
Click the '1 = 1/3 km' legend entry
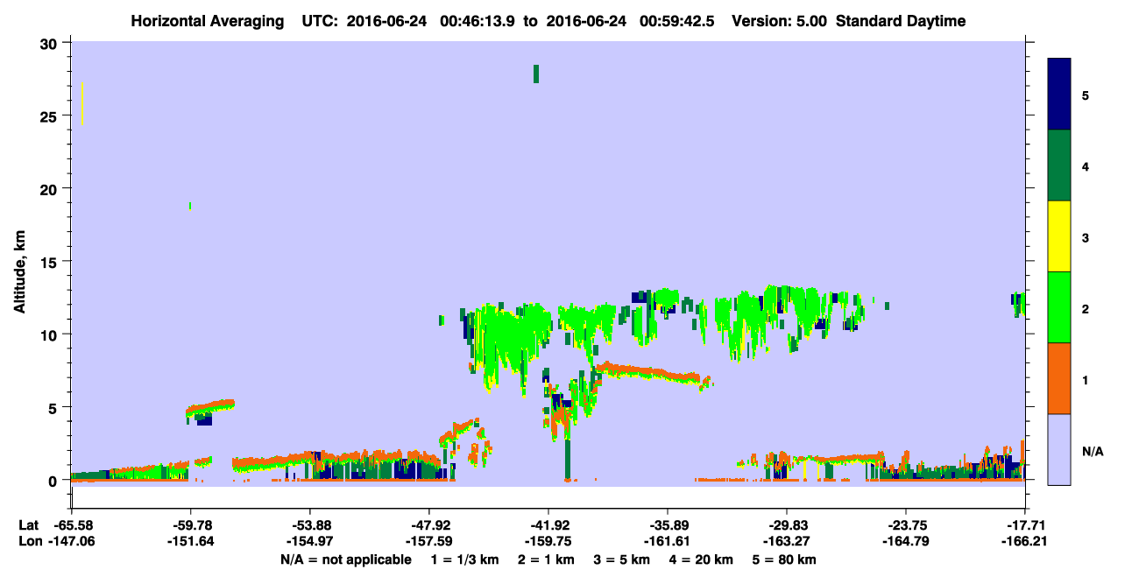tap(465, 559)
